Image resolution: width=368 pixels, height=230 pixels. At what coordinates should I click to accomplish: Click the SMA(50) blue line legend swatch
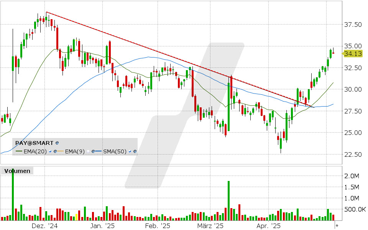coord(99,152)
